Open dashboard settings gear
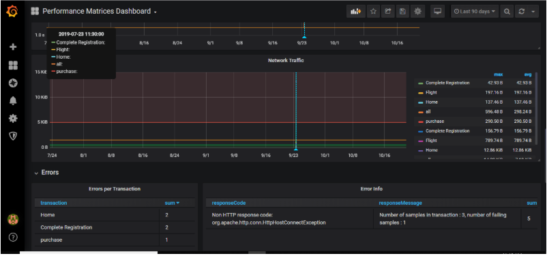The height and width of the screenshot is (256, 547). point(417,11)
